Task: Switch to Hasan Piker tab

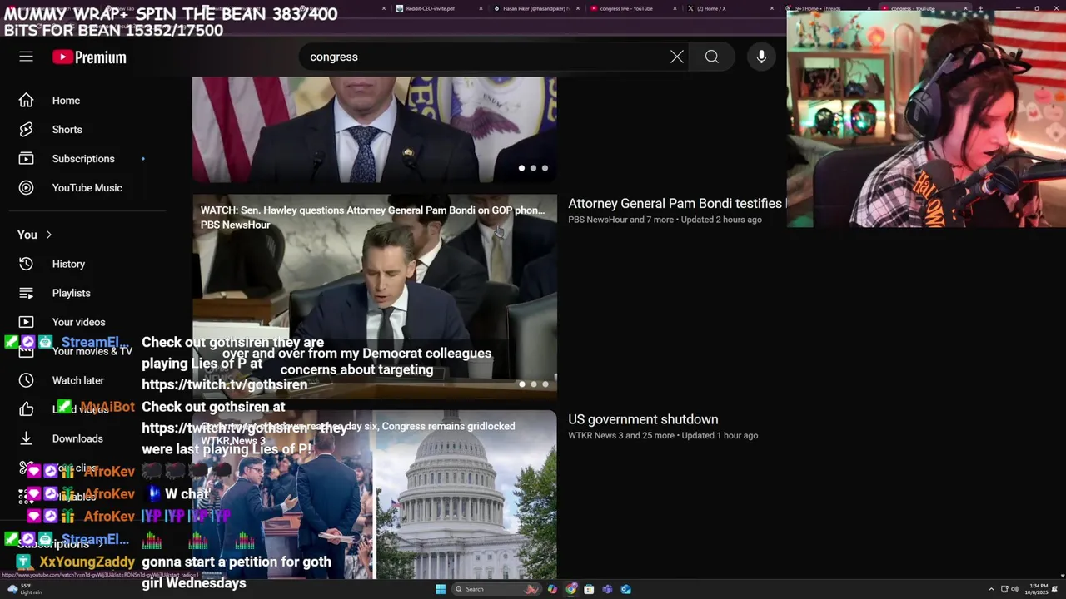Action: pyautogui.click(x=533, y=8)
